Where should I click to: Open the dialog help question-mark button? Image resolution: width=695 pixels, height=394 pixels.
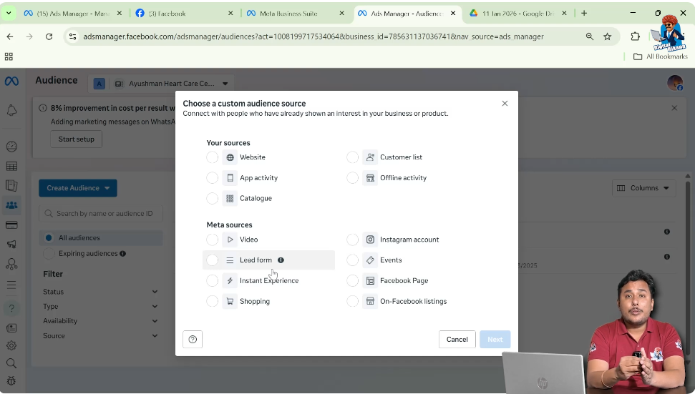click(x=193, y=340)
